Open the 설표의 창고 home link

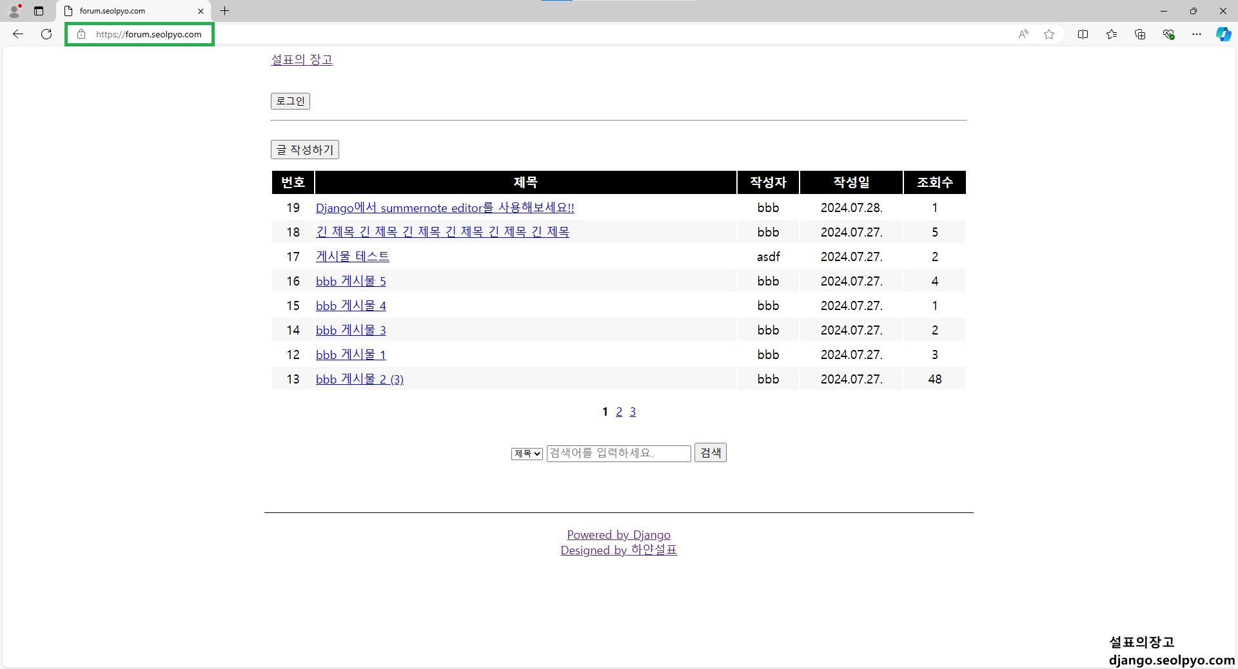pyautogui.click(x=302, y=59)
